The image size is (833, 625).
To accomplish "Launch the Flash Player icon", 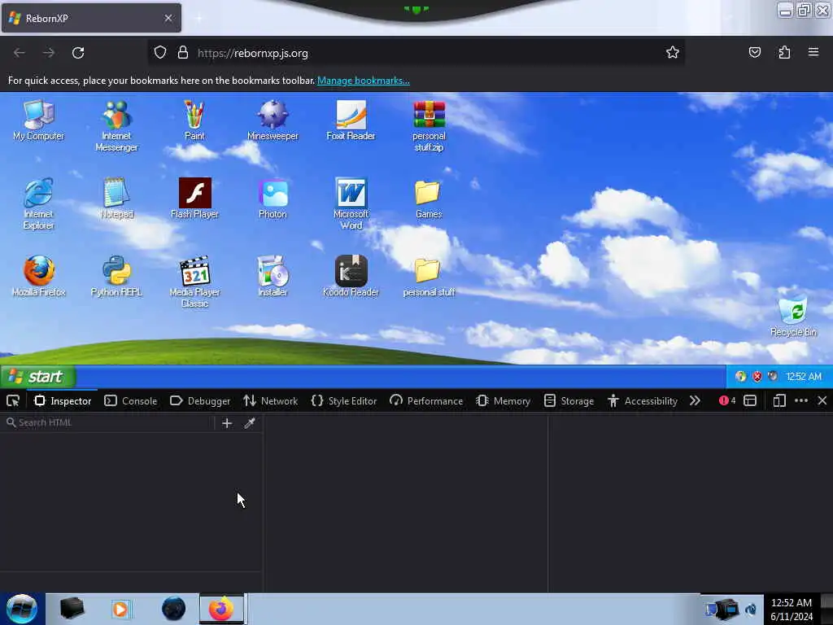I will pyautogui.click(x=194, y=199).
